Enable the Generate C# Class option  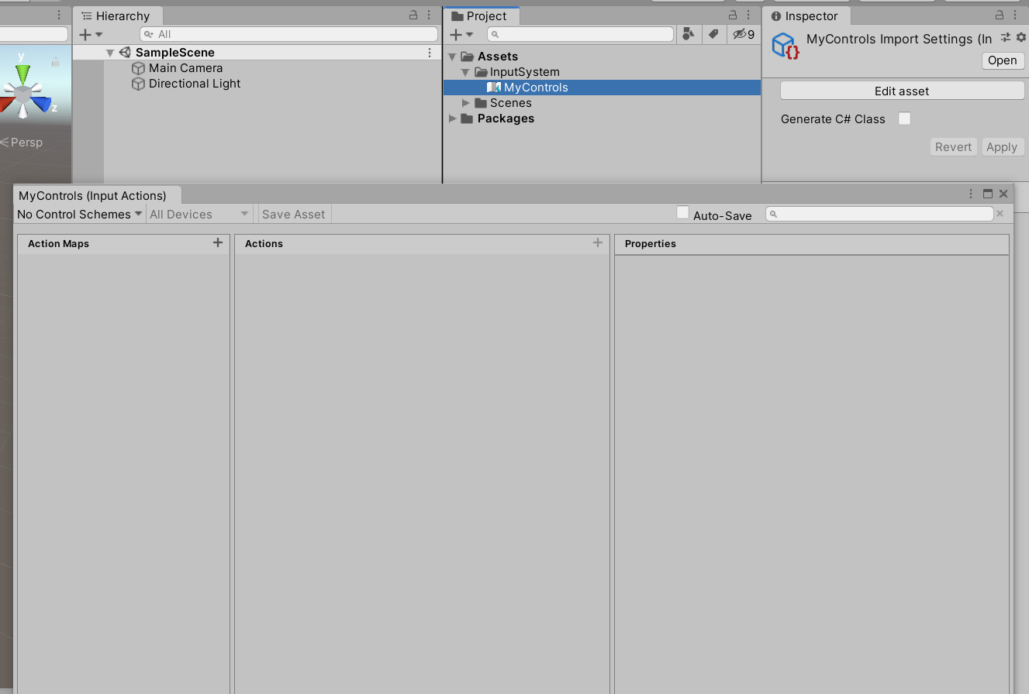pyautogui.click(x=904, y=119)
